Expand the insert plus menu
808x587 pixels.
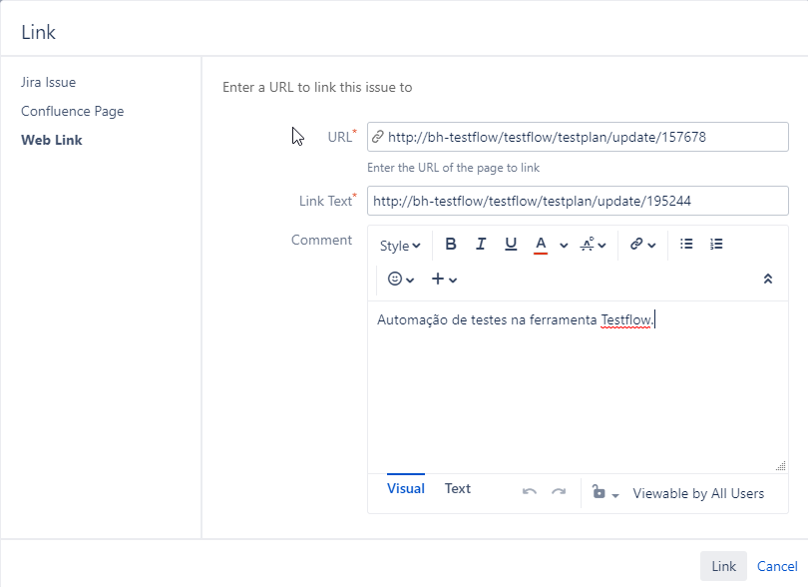[x=444, y=280]
